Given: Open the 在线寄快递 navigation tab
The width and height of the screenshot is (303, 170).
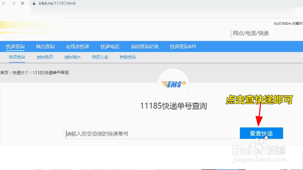Looking at the screenshot, I should [x=78, y=47].
